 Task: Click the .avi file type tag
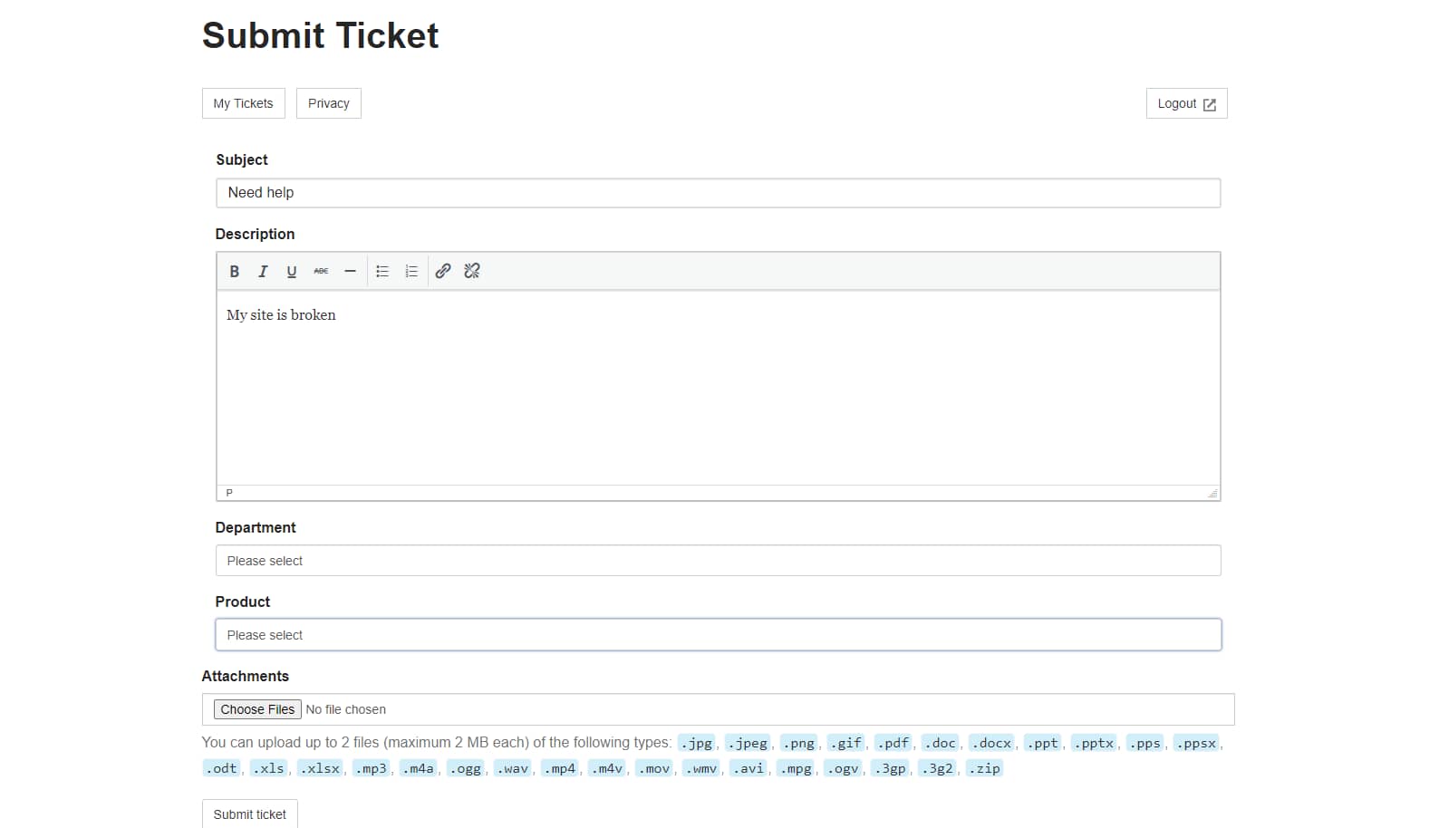click(748, 768)
